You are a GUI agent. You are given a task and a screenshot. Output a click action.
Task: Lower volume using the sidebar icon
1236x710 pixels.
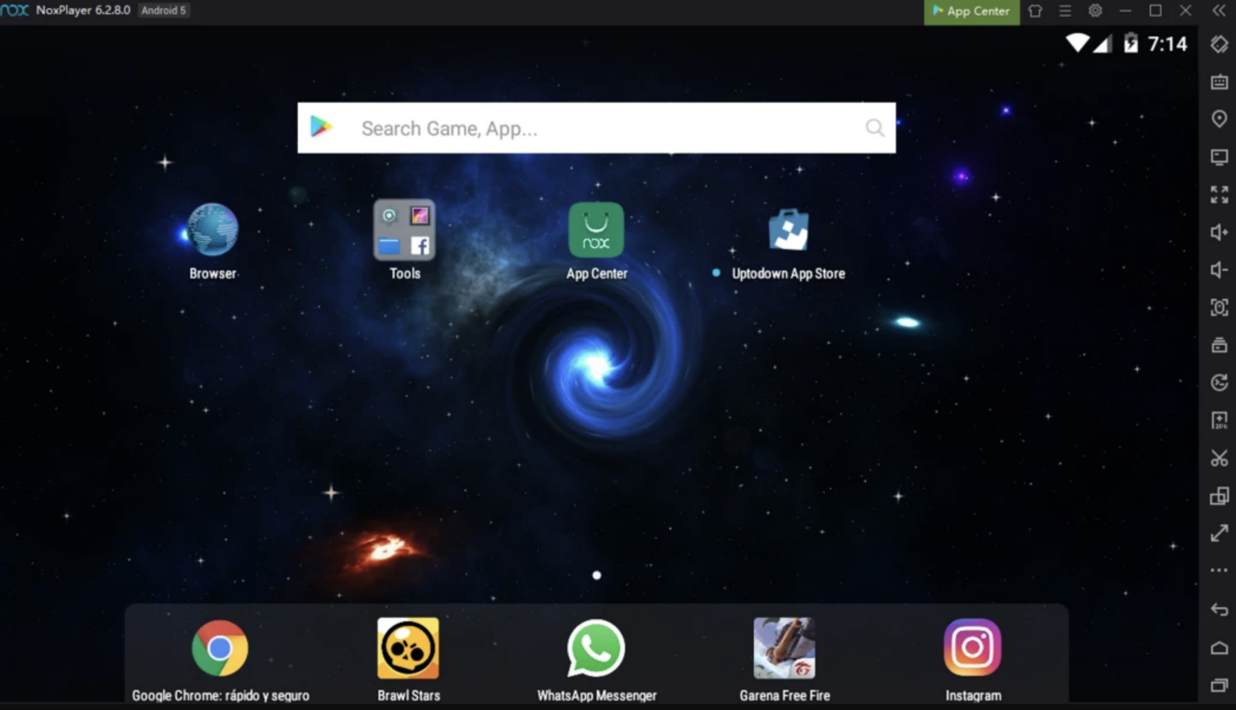tap(1218, 269)
